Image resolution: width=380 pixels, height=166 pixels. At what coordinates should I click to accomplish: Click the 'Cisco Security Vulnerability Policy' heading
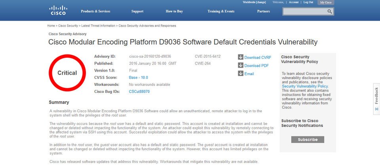(300, 59)
